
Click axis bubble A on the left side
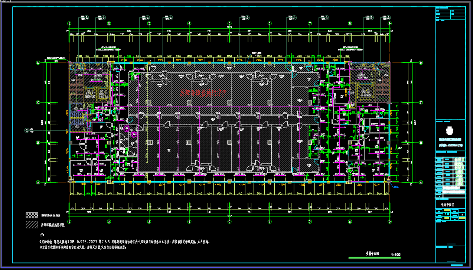click(38, 182)
